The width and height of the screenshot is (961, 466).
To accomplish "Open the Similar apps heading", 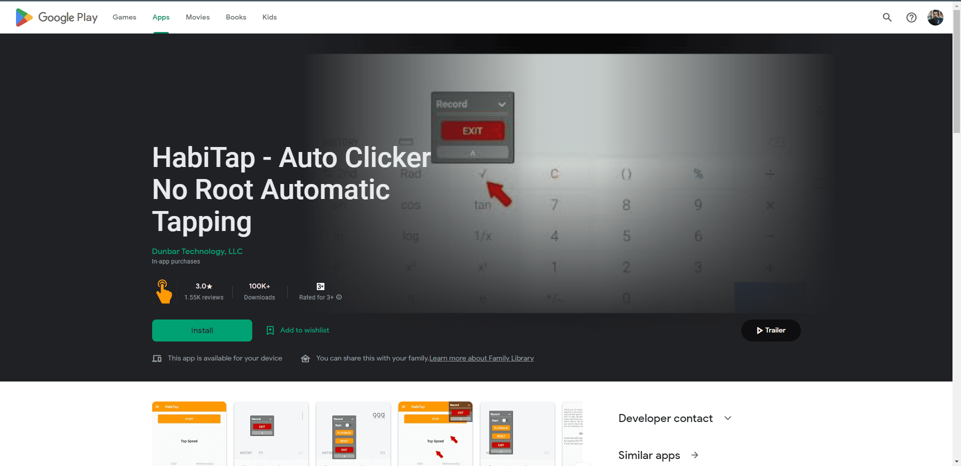I will coord(649,455).
